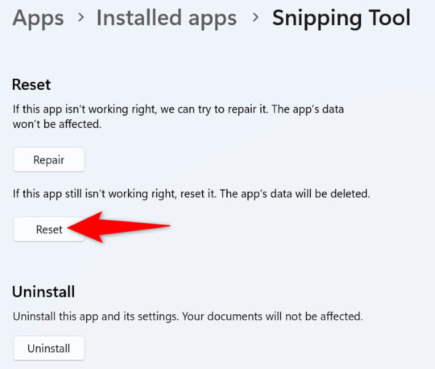Click chevron before Snipping Tool title
The image size is (435, 369).
pyautogui.click(x=255, y=18)
